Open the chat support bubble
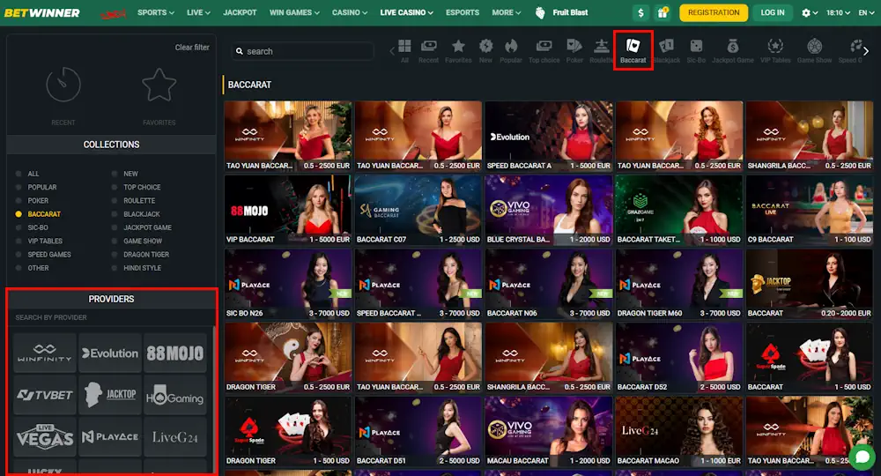This screenshot has width=881, height=476. (x=862, y=457)
